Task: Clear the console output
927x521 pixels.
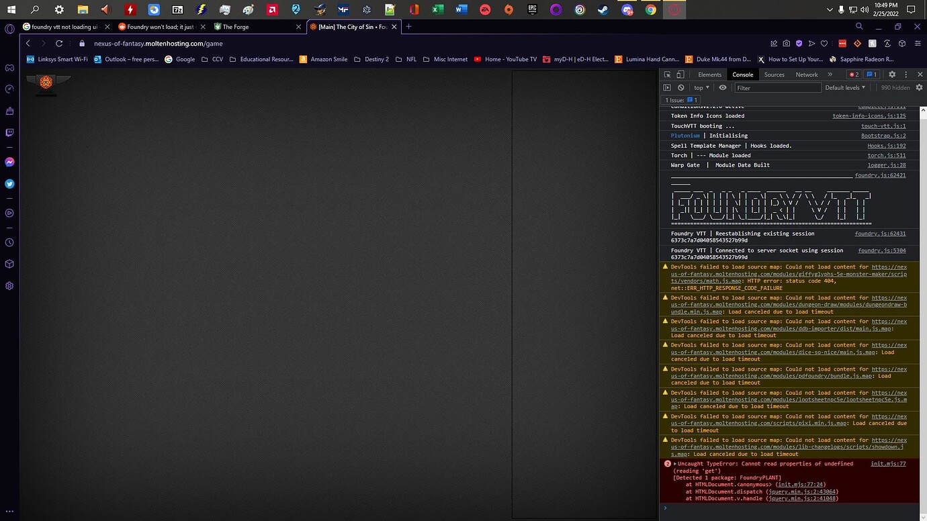Action: [680, 87]
